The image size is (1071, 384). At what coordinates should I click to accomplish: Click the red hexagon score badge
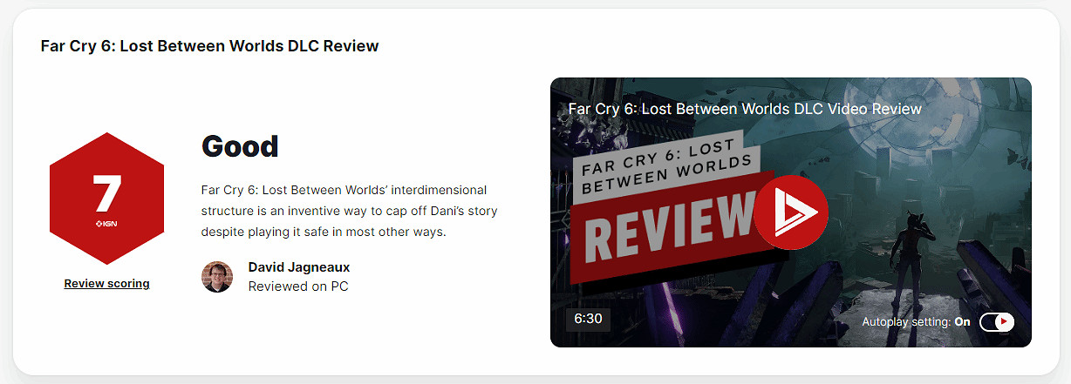click(x=106, y=199)
